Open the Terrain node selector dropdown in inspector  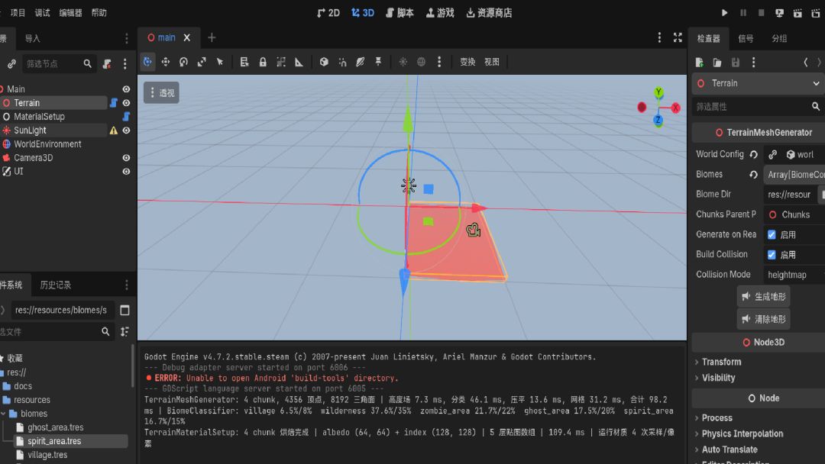pos(759,83)
